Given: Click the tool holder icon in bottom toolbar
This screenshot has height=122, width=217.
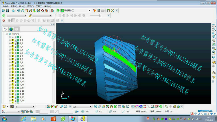Looking at the screenshot, I should [4, 106].
